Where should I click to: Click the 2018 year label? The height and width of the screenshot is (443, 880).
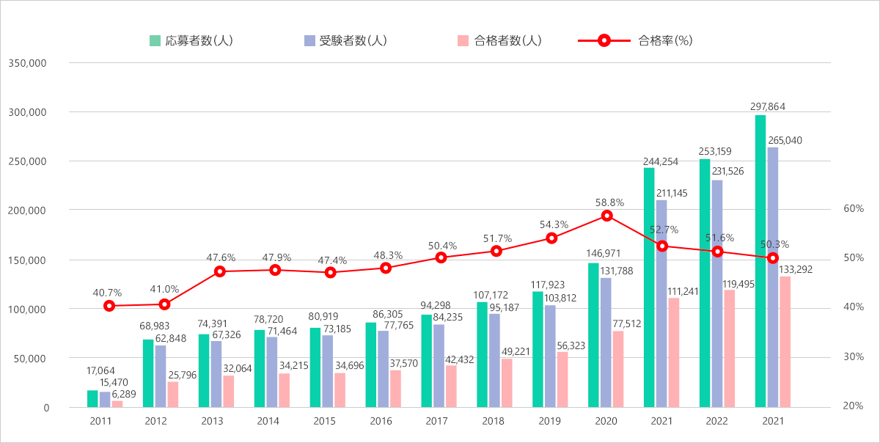coord(493,422)
